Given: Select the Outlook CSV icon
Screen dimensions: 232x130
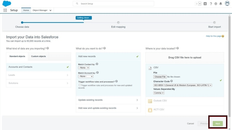Looking at the screenshot, I should (150, 101).
